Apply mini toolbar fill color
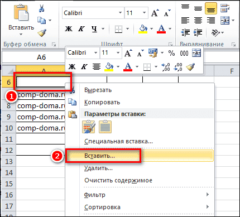Viewport: 240px width, 217px height. coord(109,66)
